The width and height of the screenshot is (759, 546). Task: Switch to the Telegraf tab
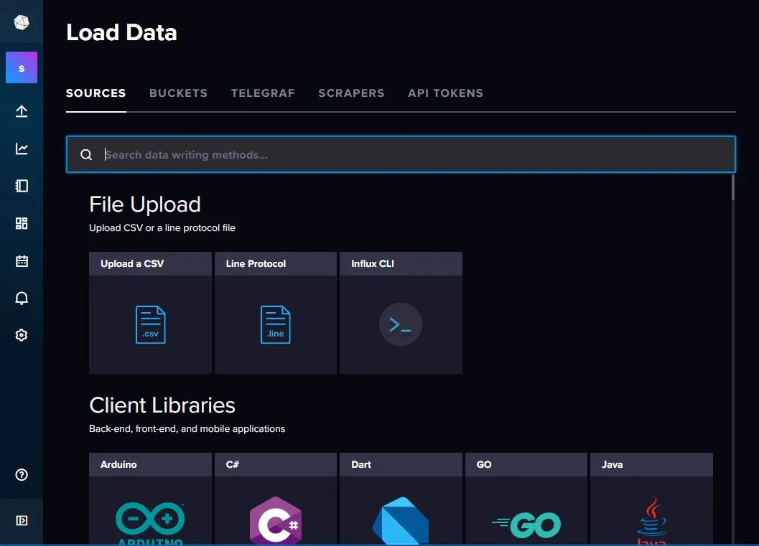click(x=263, y=93)
